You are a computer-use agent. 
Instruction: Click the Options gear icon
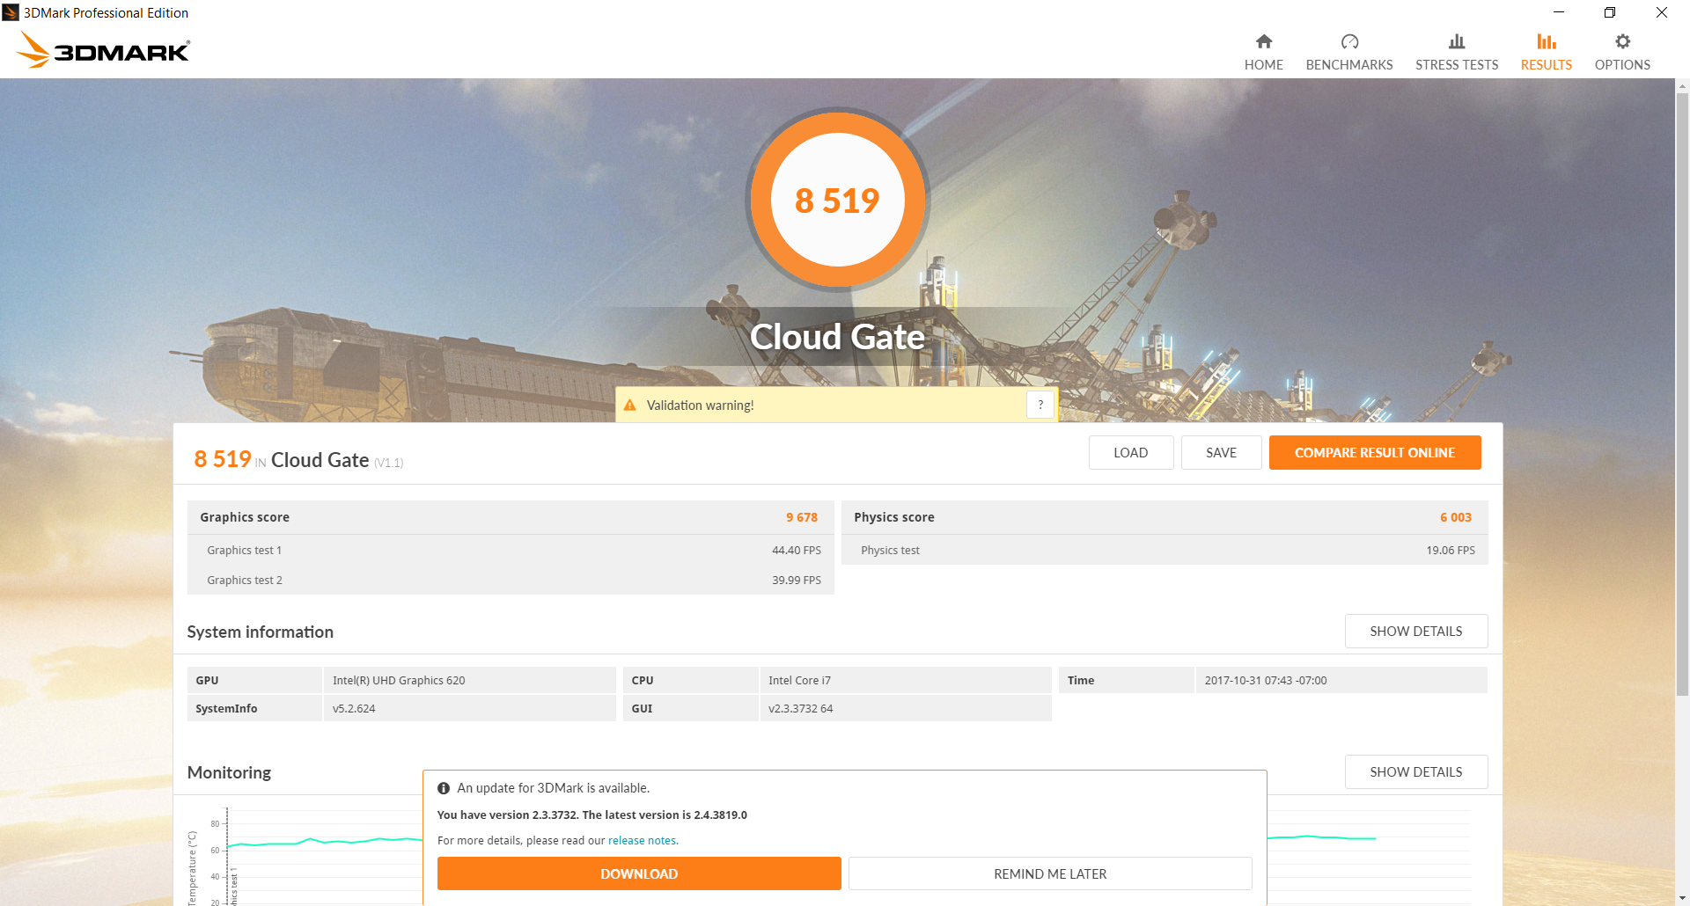[1622, 41]
